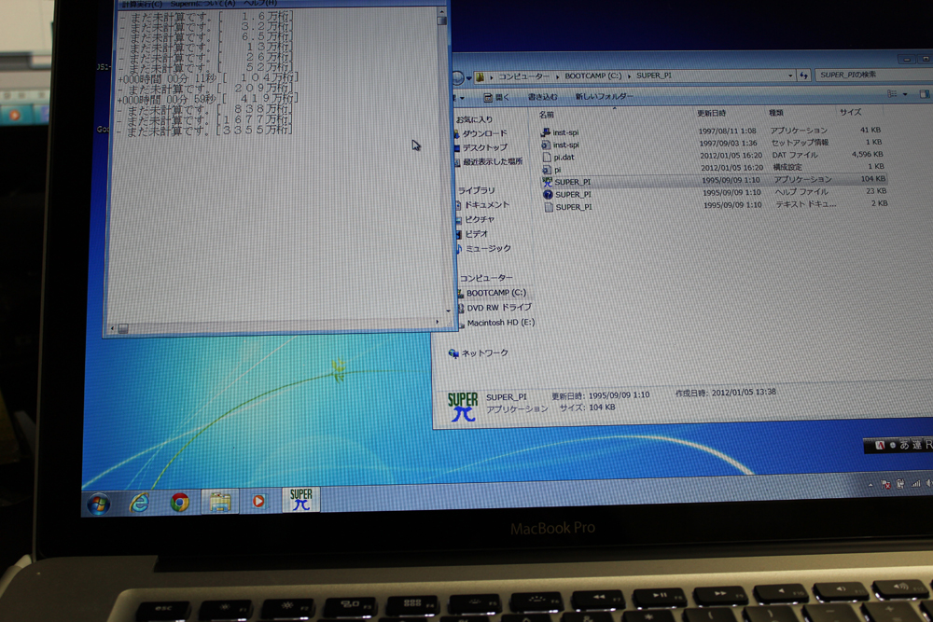
Task: Click the Super PI horizontal scrollbar right arrow
Action: click(438, 322)
